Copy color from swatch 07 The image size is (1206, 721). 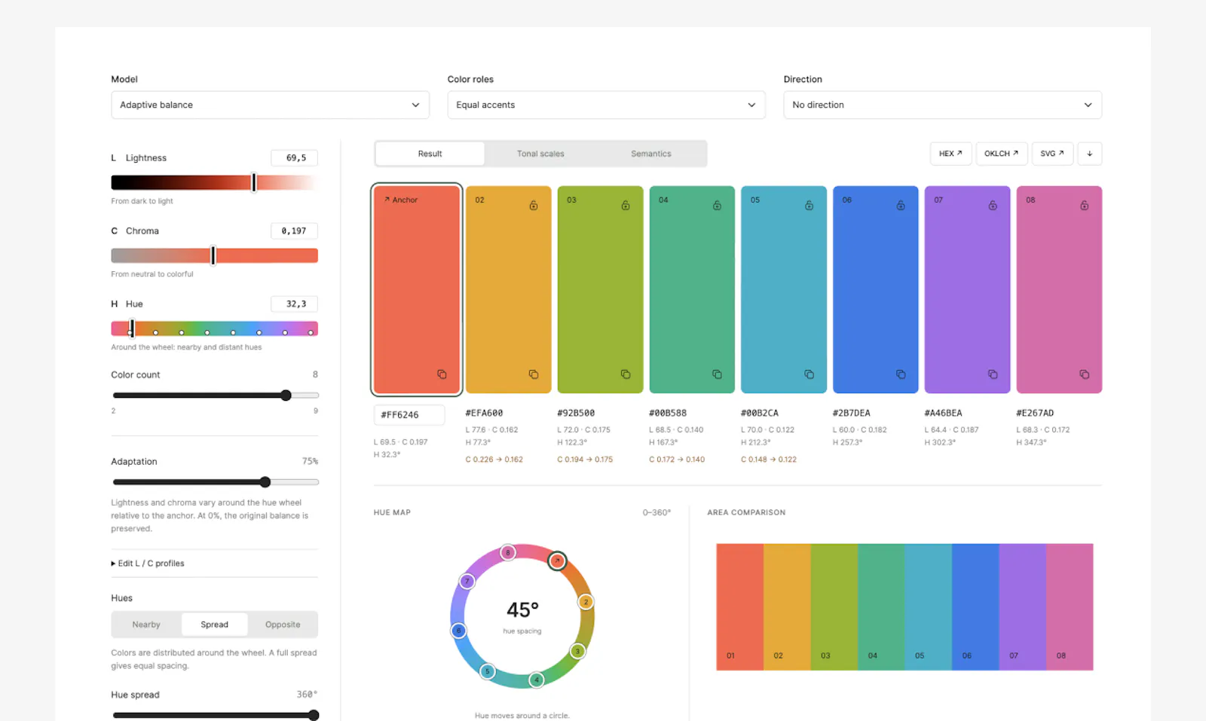click(993, 374)
